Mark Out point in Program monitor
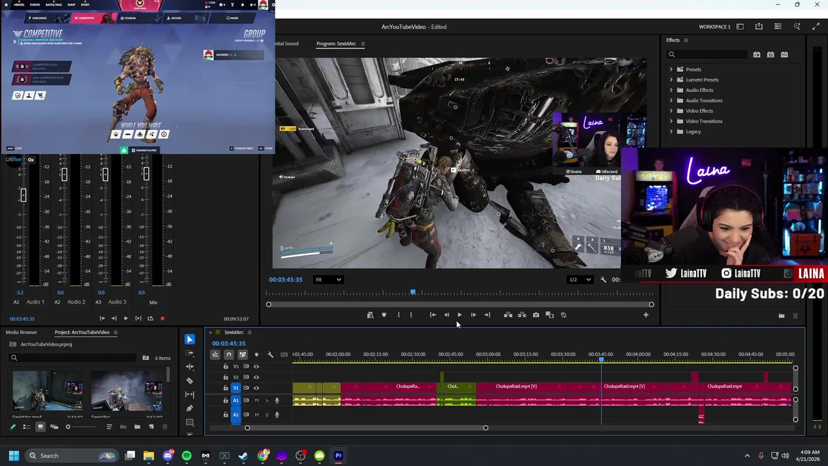This screenshot has width=828, height=466. point(411,315)
